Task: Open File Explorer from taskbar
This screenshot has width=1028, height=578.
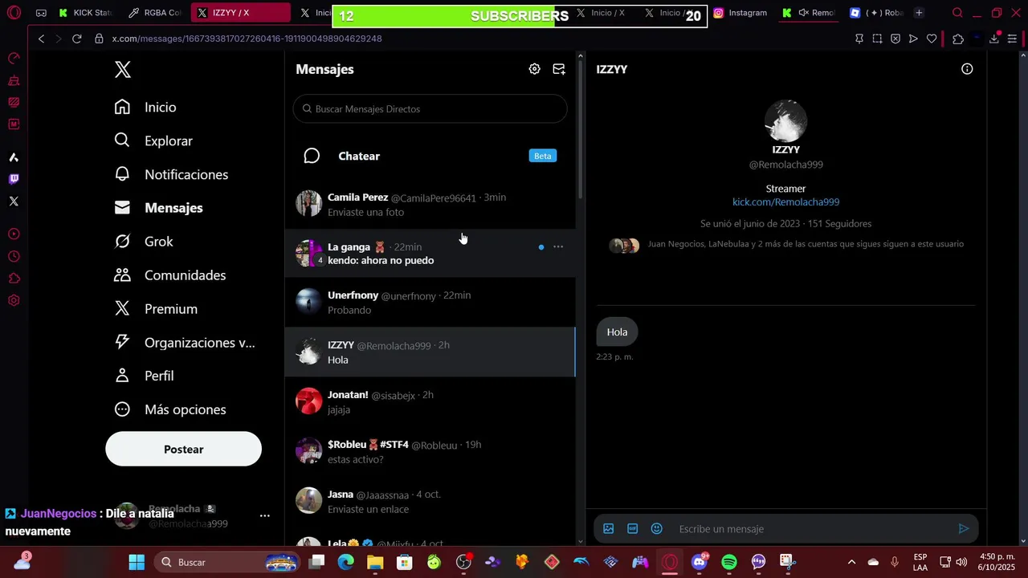Action: [x=375, y=562]
